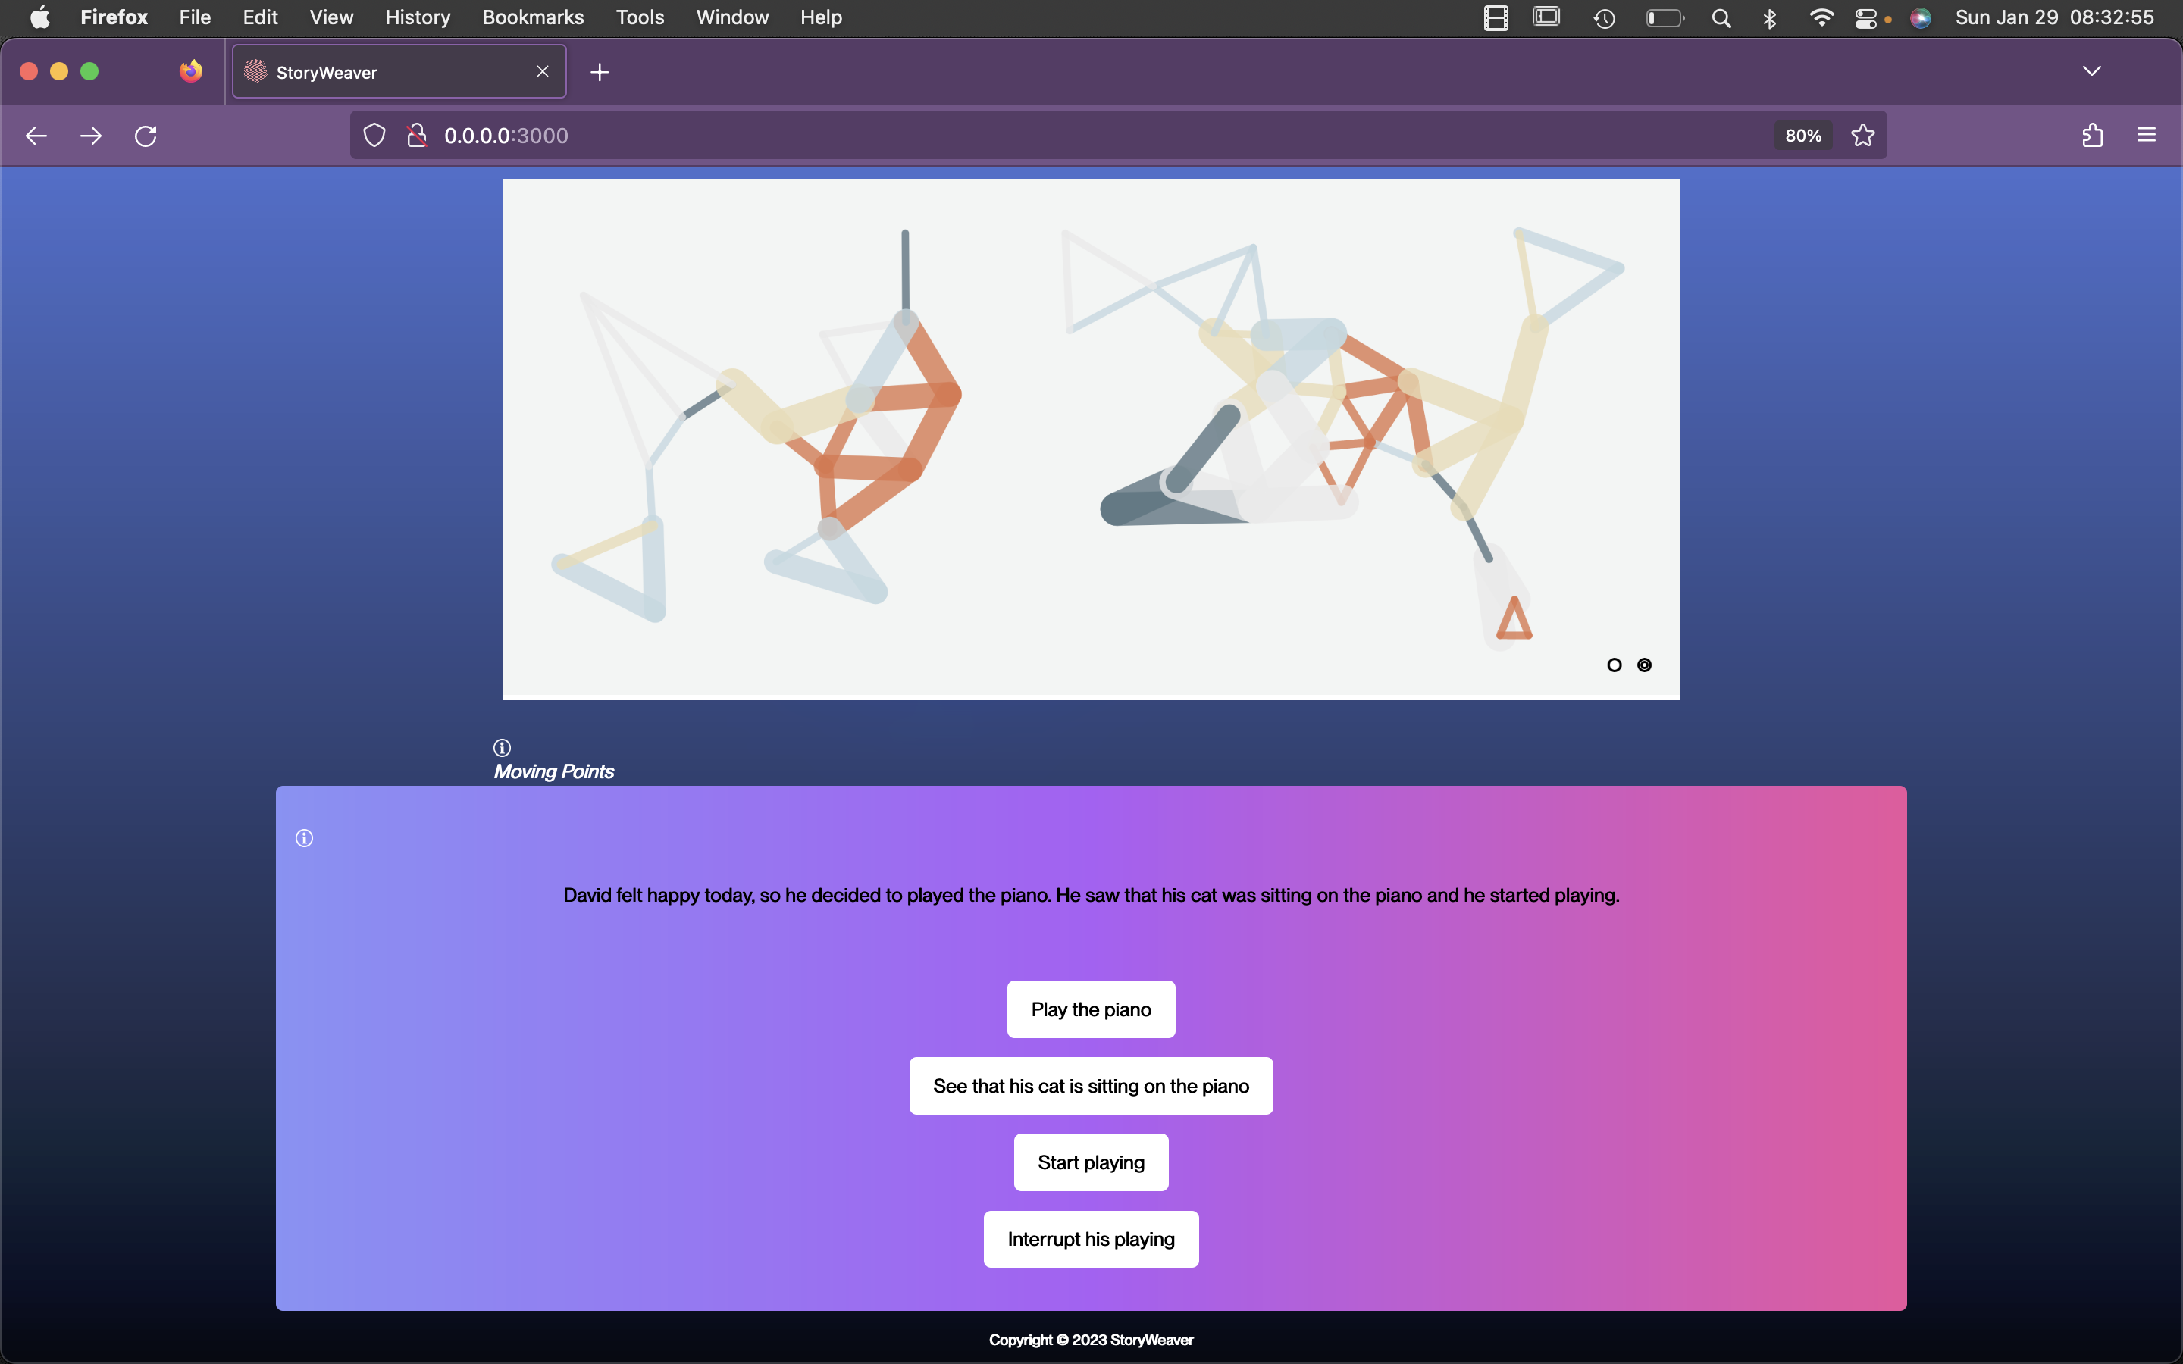Expand the list all tabs chevron
Screen dimensions: 2183x1364
pyautogui.click(x=2092, y=71)
